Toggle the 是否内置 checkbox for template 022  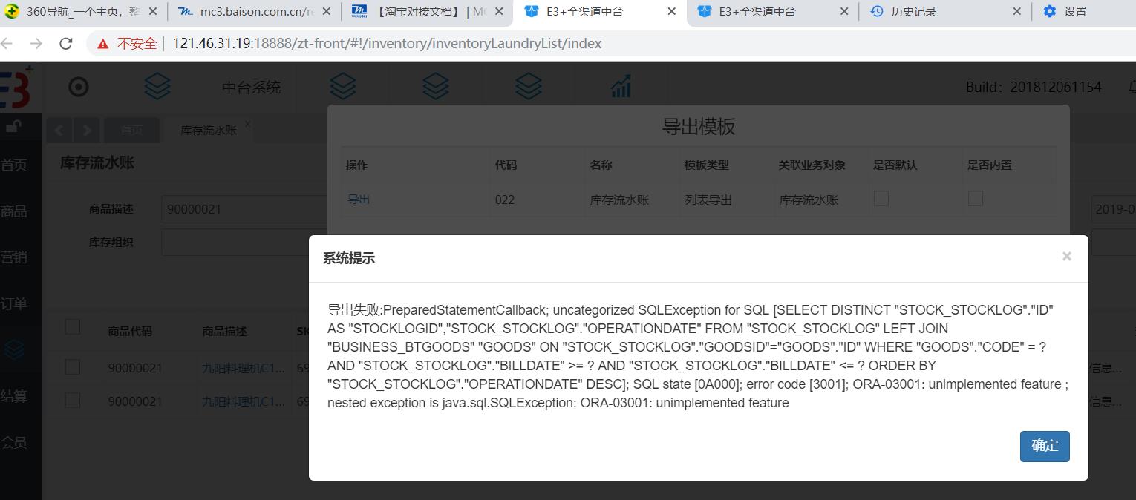point(976,198)
